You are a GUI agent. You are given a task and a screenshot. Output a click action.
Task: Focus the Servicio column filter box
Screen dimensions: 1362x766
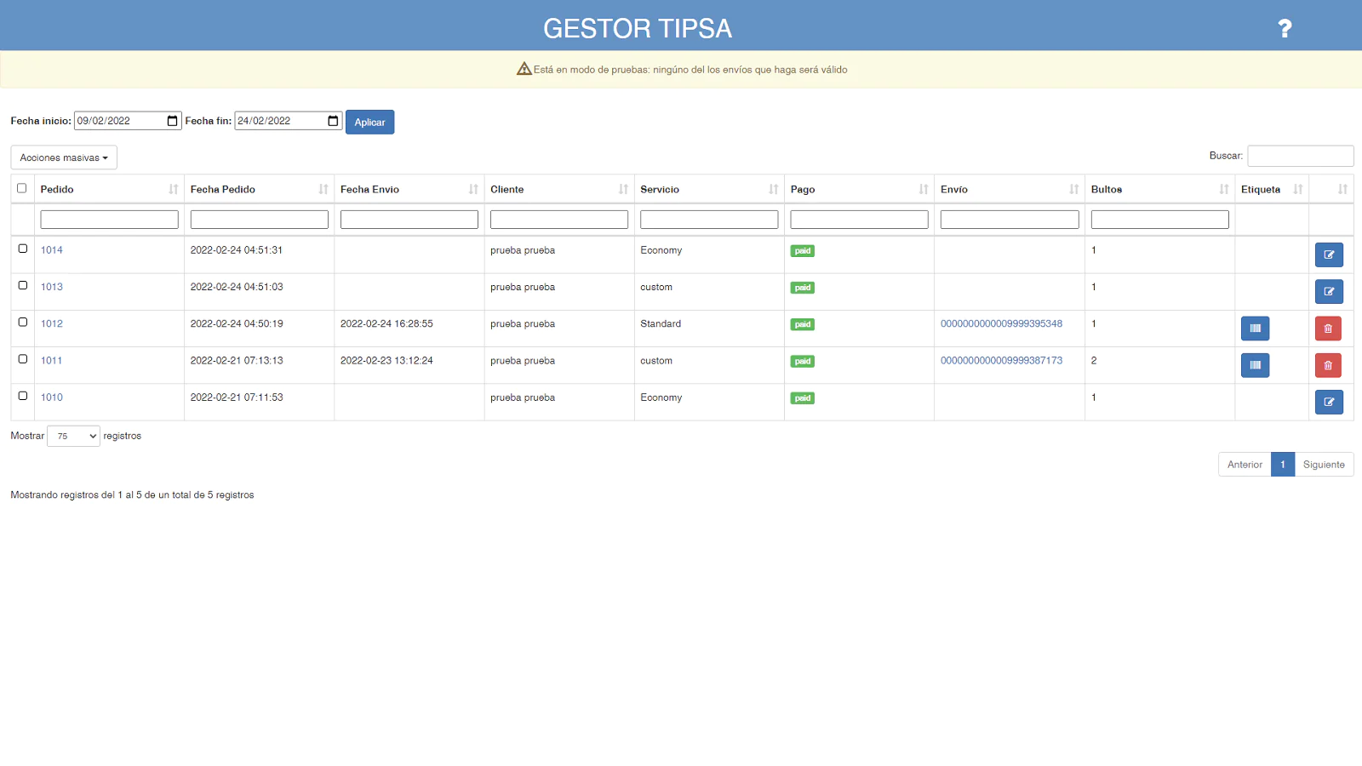709,220
